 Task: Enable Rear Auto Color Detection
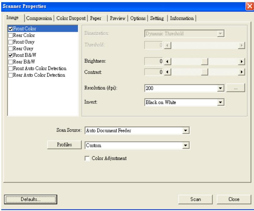point(11,74)
